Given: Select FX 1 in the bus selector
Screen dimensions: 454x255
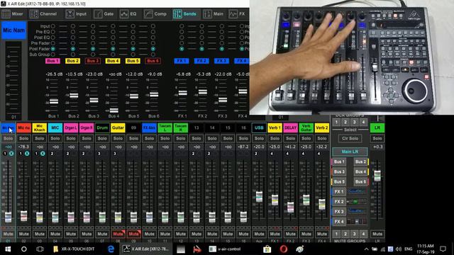Looking at the screenshot, I should point(339,192).
